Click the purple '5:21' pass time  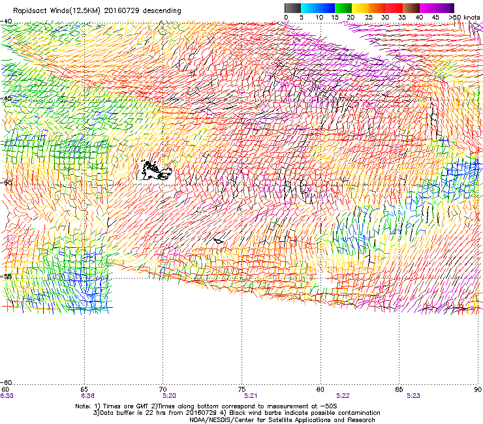point(251,396)
